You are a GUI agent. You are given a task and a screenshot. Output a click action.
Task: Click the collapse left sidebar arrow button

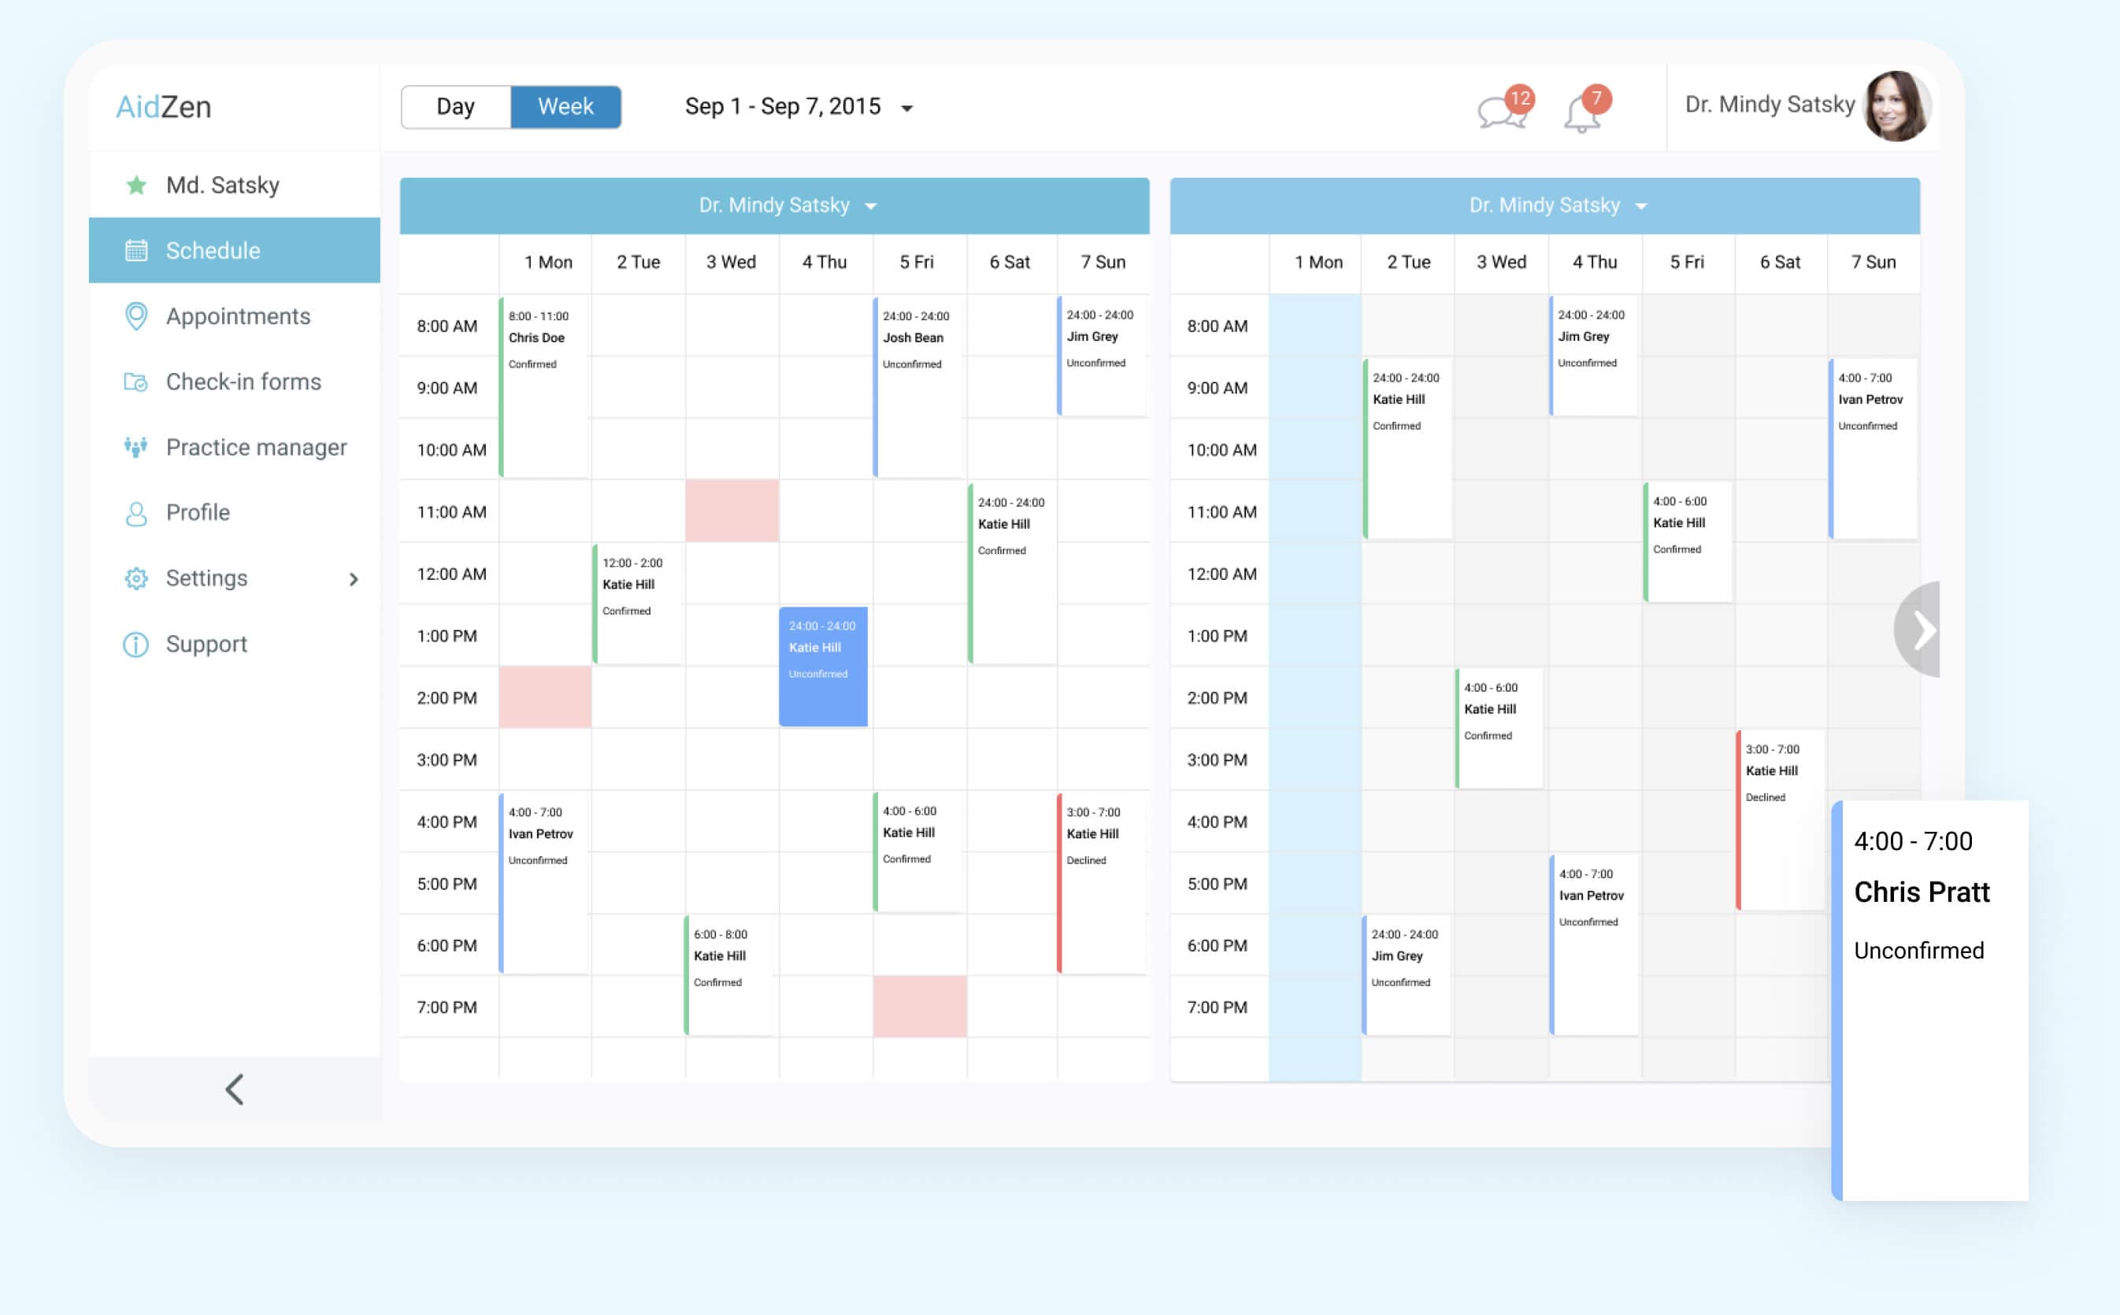click(233, 1089)
